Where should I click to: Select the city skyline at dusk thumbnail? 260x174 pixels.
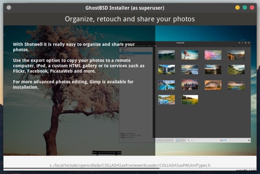[x=189, y=85]
